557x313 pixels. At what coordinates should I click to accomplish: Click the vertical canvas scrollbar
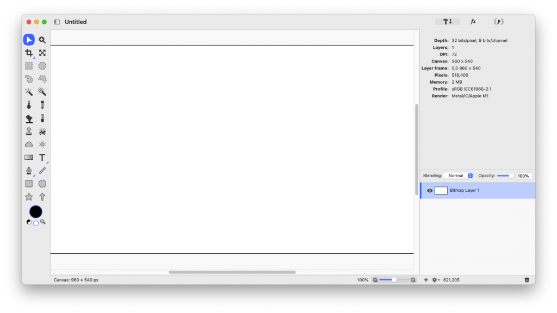(417, 149)
